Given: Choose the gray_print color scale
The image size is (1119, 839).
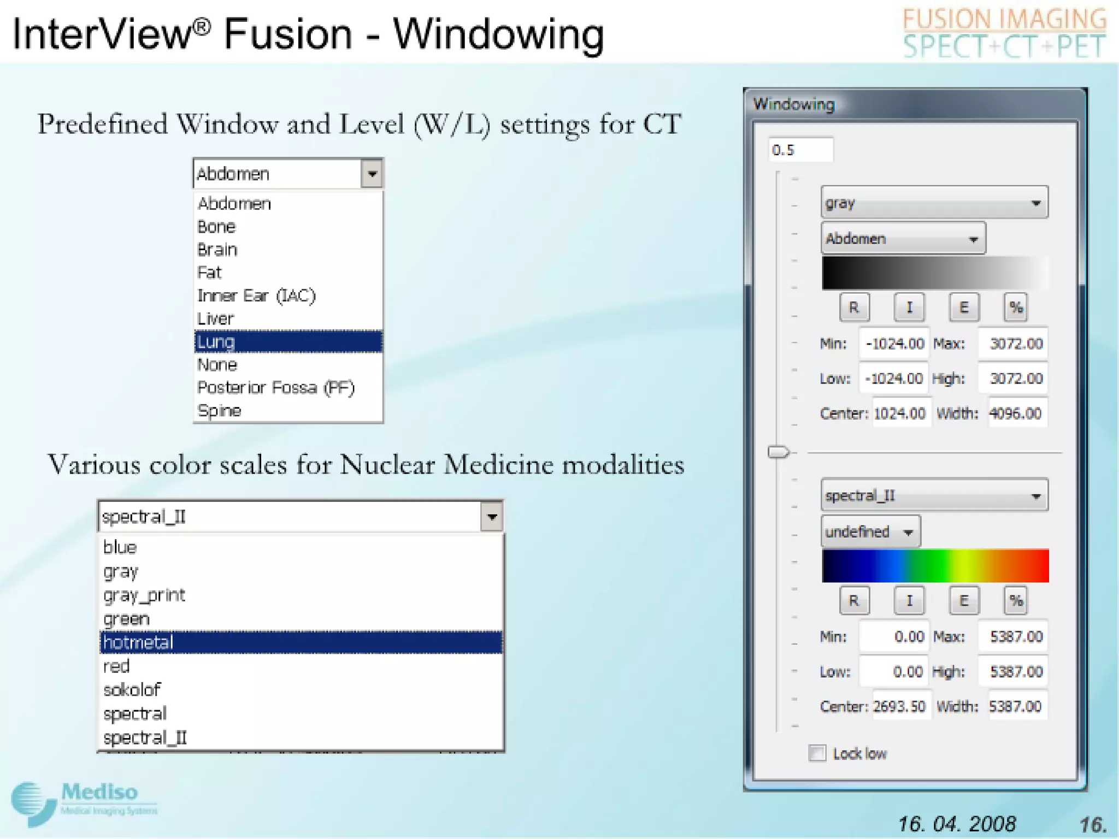Looking at the screenshot, I should pos(301,595).
